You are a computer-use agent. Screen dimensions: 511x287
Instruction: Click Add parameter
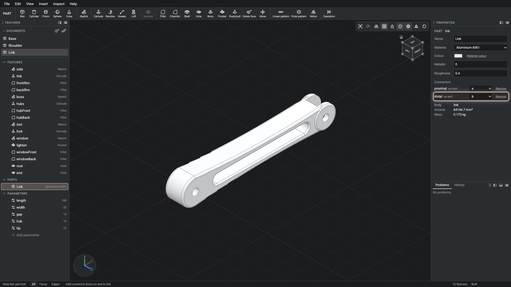click(x=26, y=235)
